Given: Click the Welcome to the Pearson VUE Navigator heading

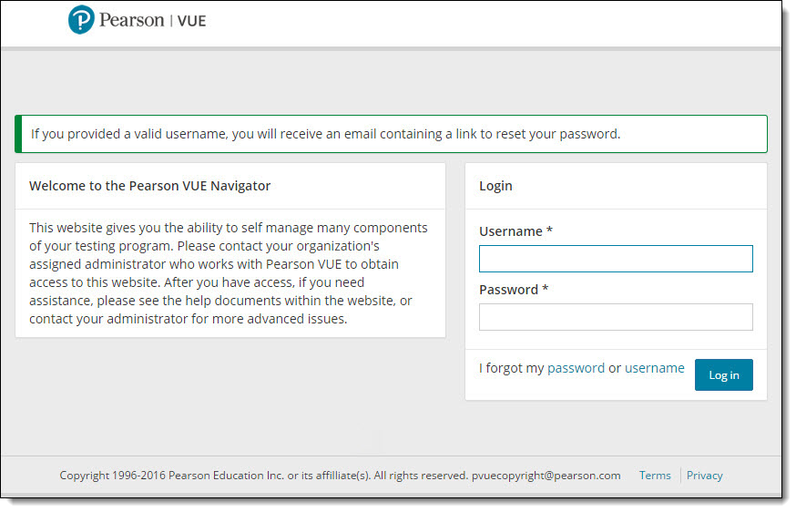Looking at the screenshot, I should (x=149, y=186).
